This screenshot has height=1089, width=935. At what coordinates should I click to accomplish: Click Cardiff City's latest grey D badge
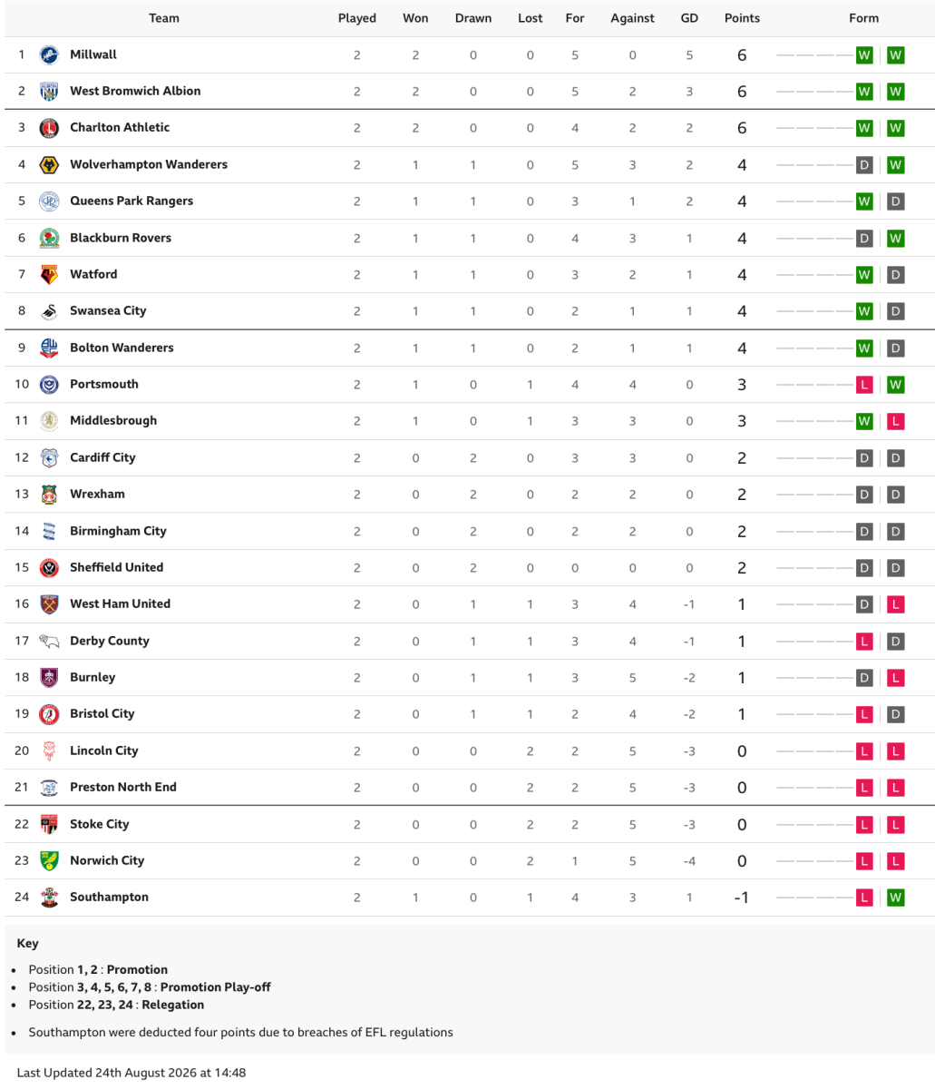(895, 458)
